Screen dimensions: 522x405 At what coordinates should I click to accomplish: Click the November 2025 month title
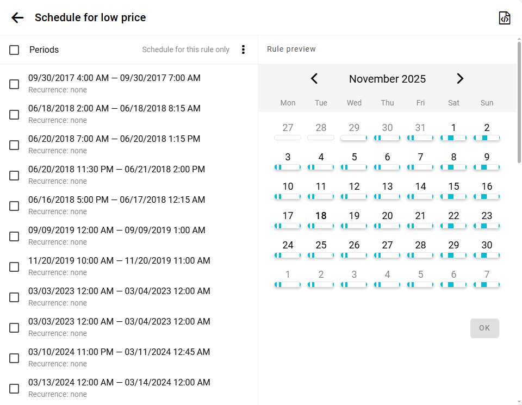[x=387, y=79]
